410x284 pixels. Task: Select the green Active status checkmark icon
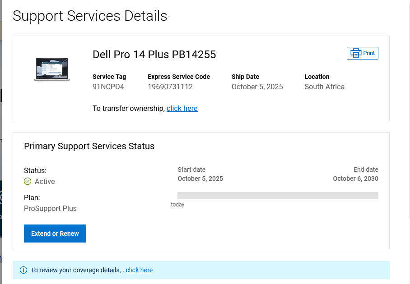coord(28,181)
